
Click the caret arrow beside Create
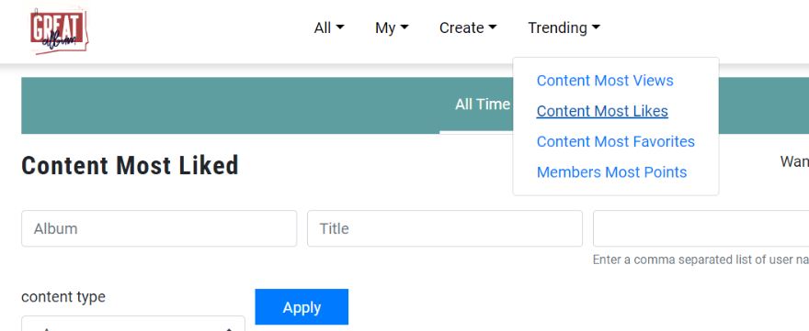pyautogui.click(x=492, y=28)
